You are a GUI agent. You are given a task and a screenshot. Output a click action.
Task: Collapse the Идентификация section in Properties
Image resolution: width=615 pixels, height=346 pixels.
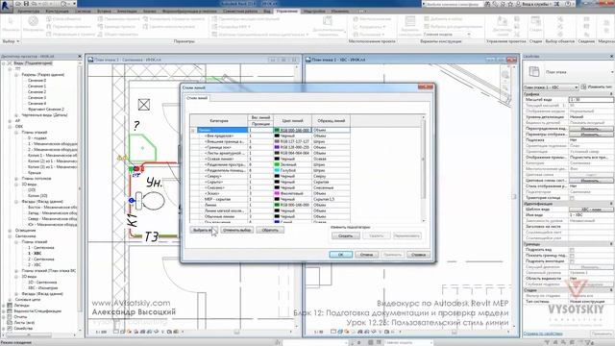tap(611, 204)
